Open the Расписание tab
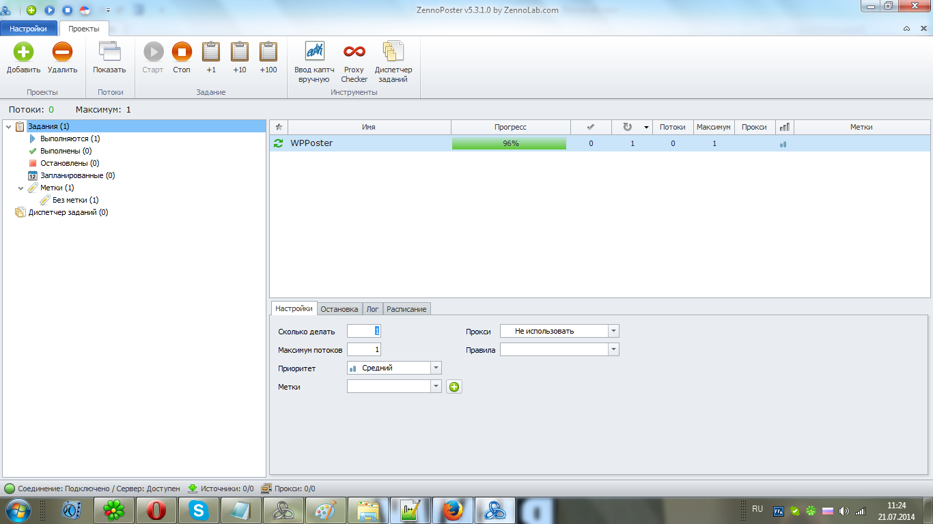The width and height of the screenshot is (933, 524). coord(406,309)
